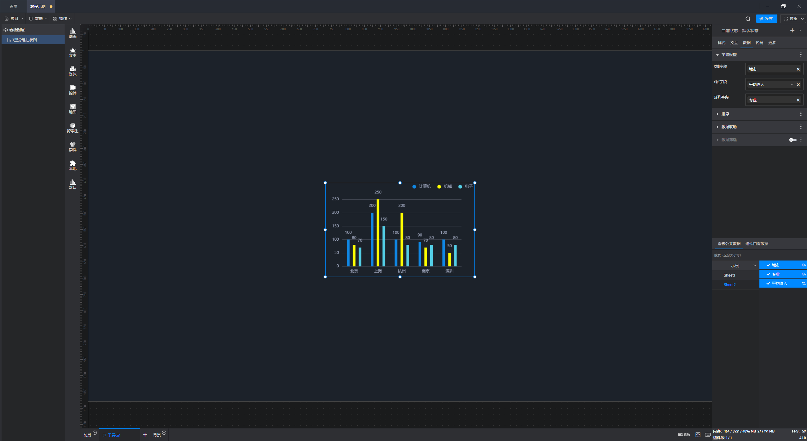
Task: Click the 103.13% zoom level value
Action: (x=683, y=435)
